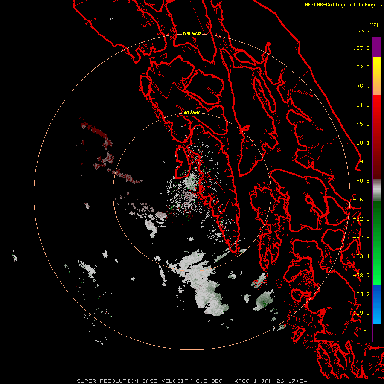Click the 61.2 velocity scale value

click(x=363, y=105)
